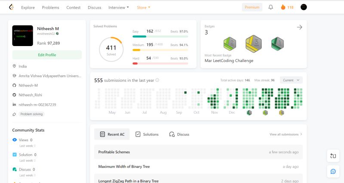Click the streak flame icon
Image resolution: width=344 pixels, height=183 pixels.
(x=283, y=7)
